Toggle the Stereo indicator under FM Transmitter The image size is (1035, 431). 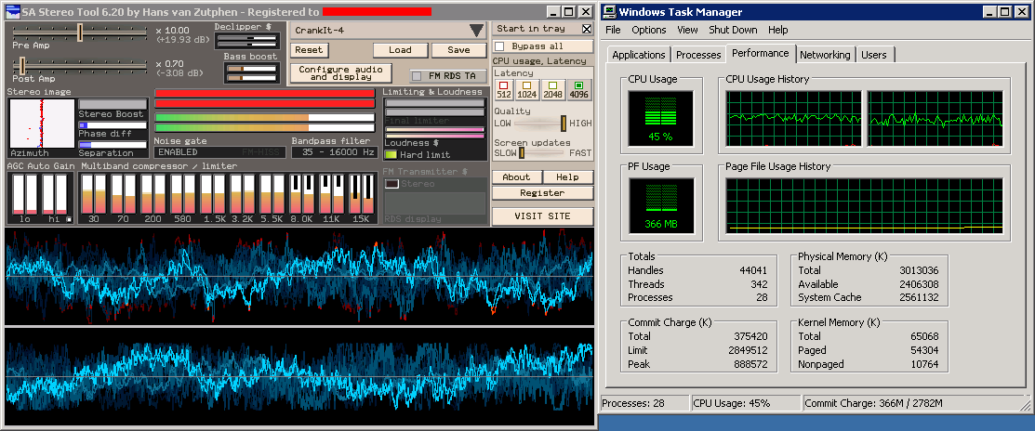[392, 184]
